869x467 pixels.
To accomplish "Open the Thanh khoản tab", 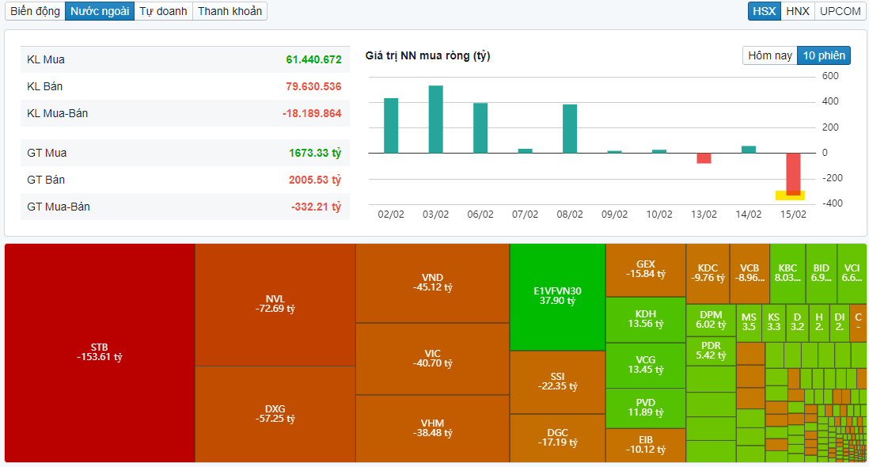I will click(230, 11).
